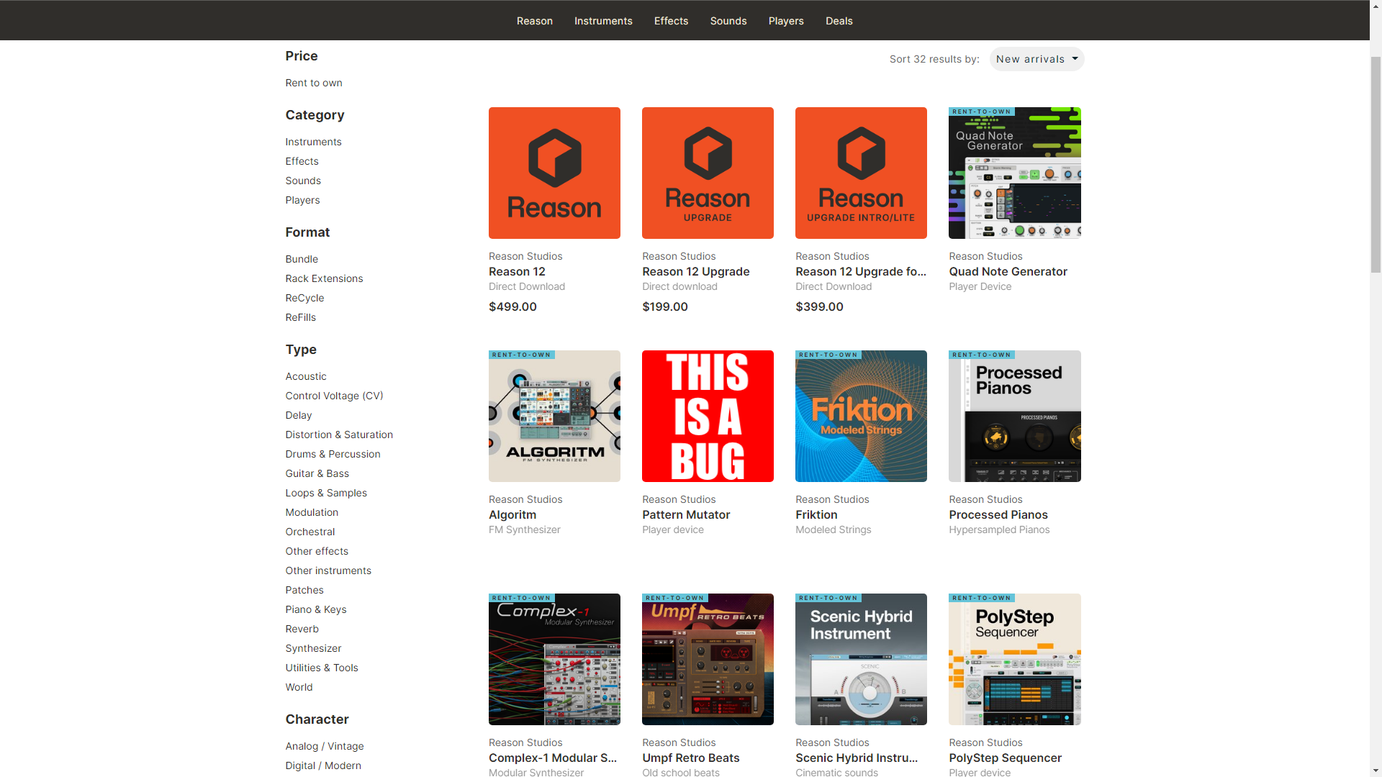This screenshot has width=1382, height=777.
Task: Filter by Delay type
Action: click(299, 415)
